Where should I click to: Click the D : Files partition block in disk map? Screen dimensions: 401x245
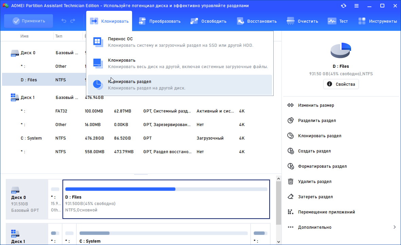tap(166, 199)
